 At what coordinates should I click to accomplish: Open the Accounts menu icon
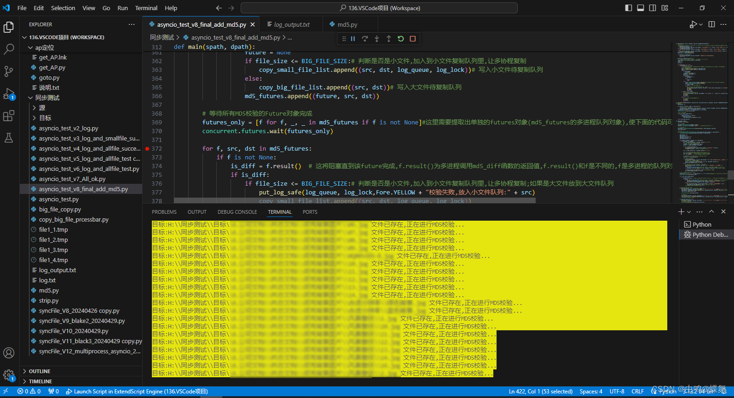click(9, 353)
